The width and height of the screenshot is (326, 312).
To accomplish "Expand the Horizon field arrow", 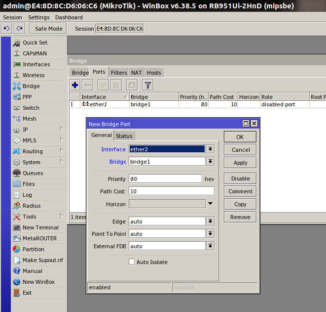I will [211, 204].
